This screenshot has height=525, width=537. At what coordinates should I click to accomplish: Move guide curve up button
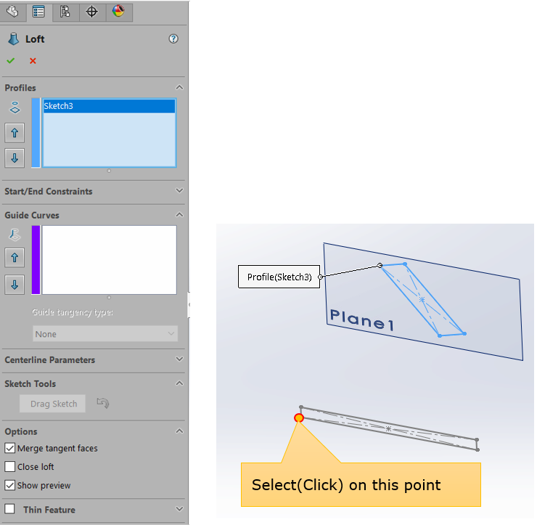click(x=15, y=257)
